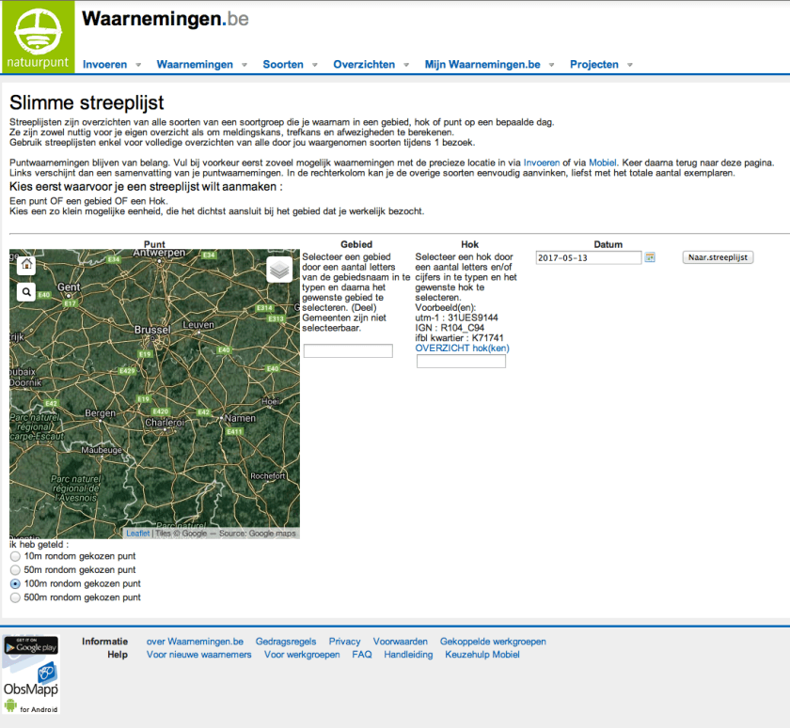The height and width of the screenshot is (728, 790).
Task: Click Charleroi on the map
Action: coord(165,423)
